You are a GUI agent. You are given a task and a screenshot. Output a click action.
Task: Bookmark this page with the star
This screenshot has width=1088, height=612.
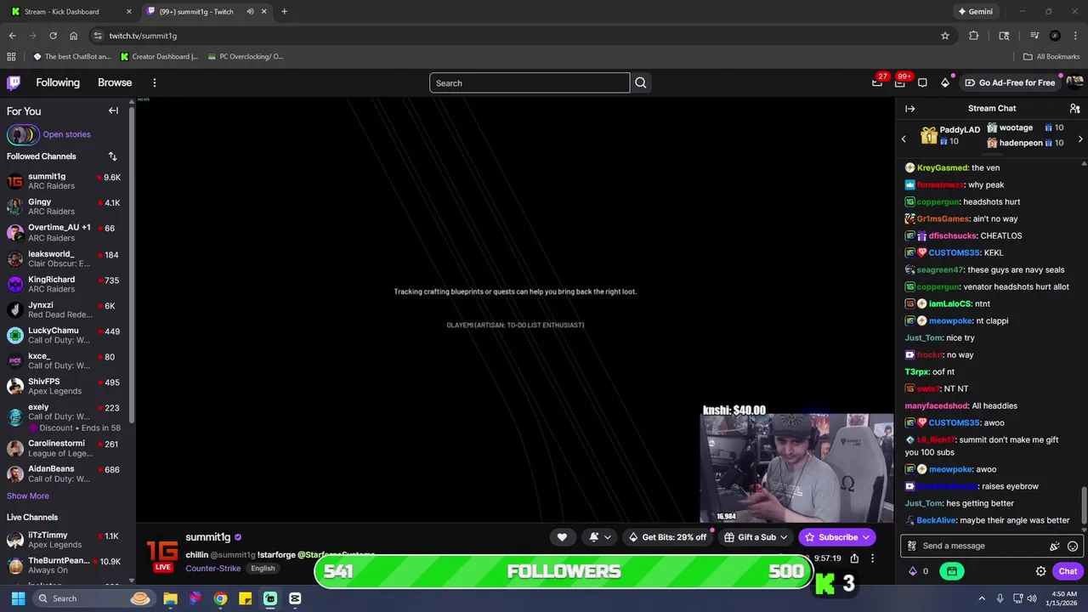944,36
